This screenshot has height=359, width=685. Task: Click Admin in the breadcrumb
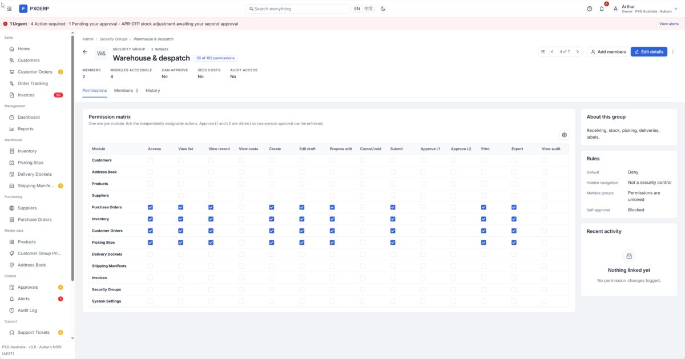[88, 39]
